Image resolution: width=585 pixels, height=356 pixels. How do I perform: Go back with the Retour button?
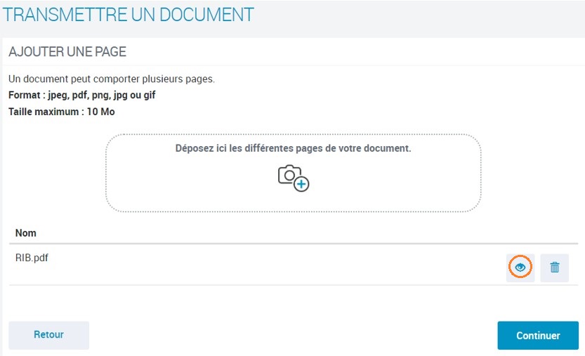48,335
